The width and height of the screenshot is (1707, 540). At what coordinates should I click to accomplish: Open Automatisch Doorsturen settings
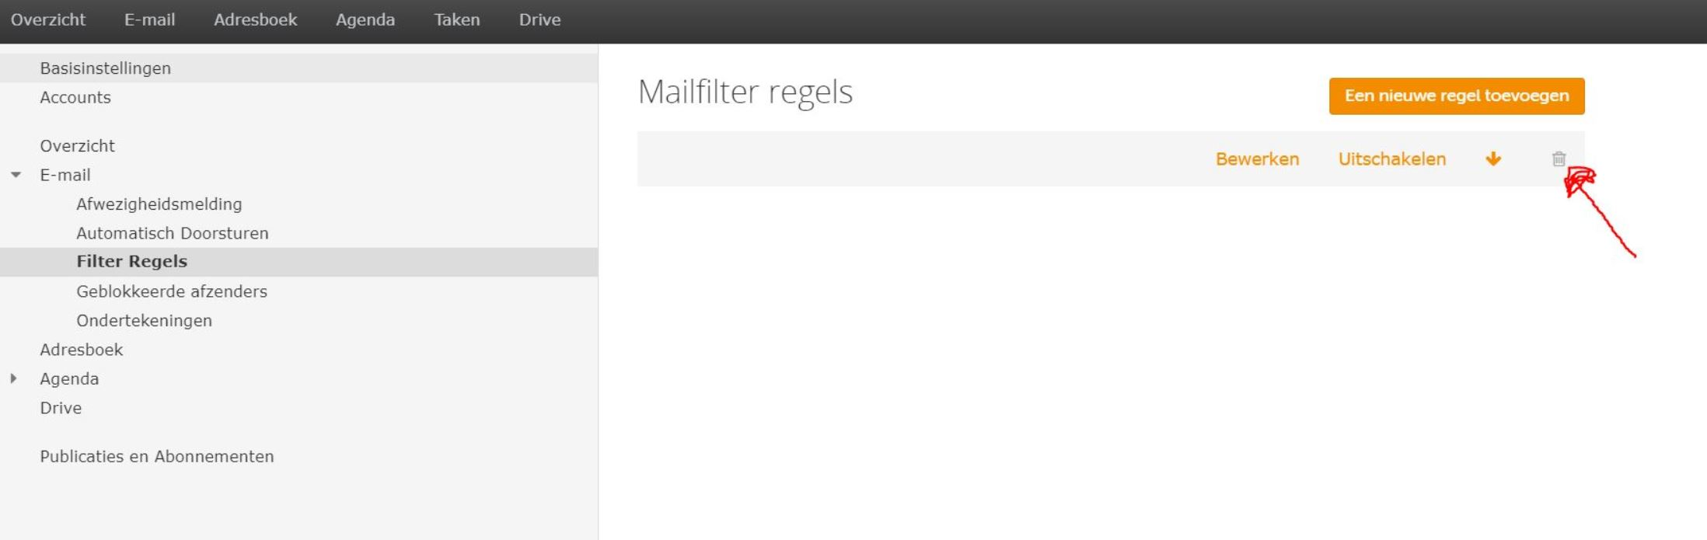pyautogui.click(x=172, y=233)
